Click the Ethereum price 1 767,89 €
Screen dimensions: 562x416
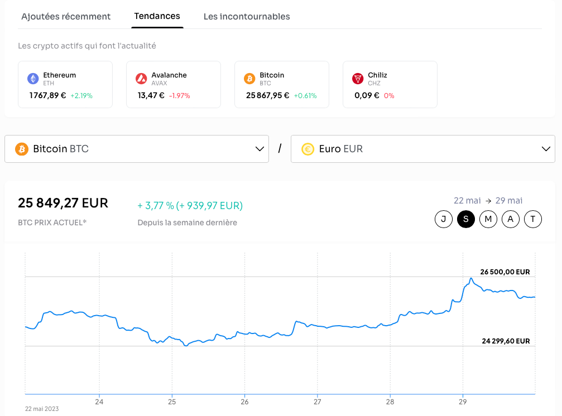coord(47,95)
